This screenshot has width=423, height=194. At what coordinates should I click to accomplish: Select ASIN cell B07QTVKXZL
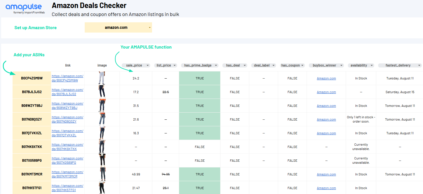click(32, 133)
